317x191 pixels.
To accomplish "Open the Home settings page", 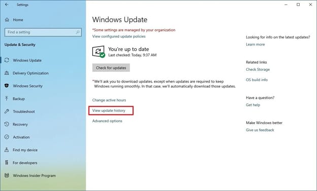I will pos(18,20).
